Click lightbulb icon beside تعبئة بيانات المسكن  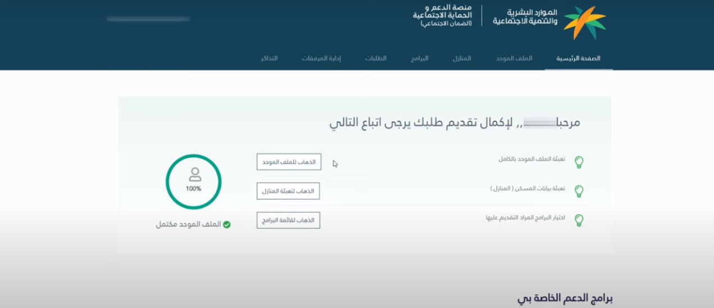(x=579, y=192)
